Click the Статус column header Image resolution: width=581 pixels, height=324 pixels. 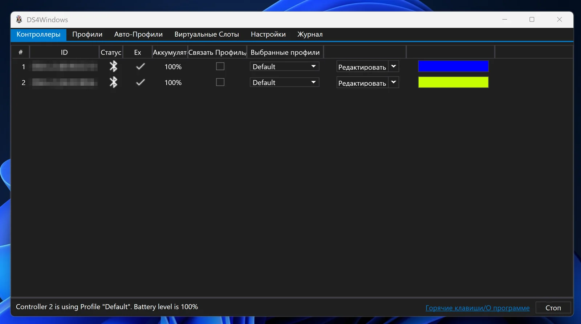point(111,52)
